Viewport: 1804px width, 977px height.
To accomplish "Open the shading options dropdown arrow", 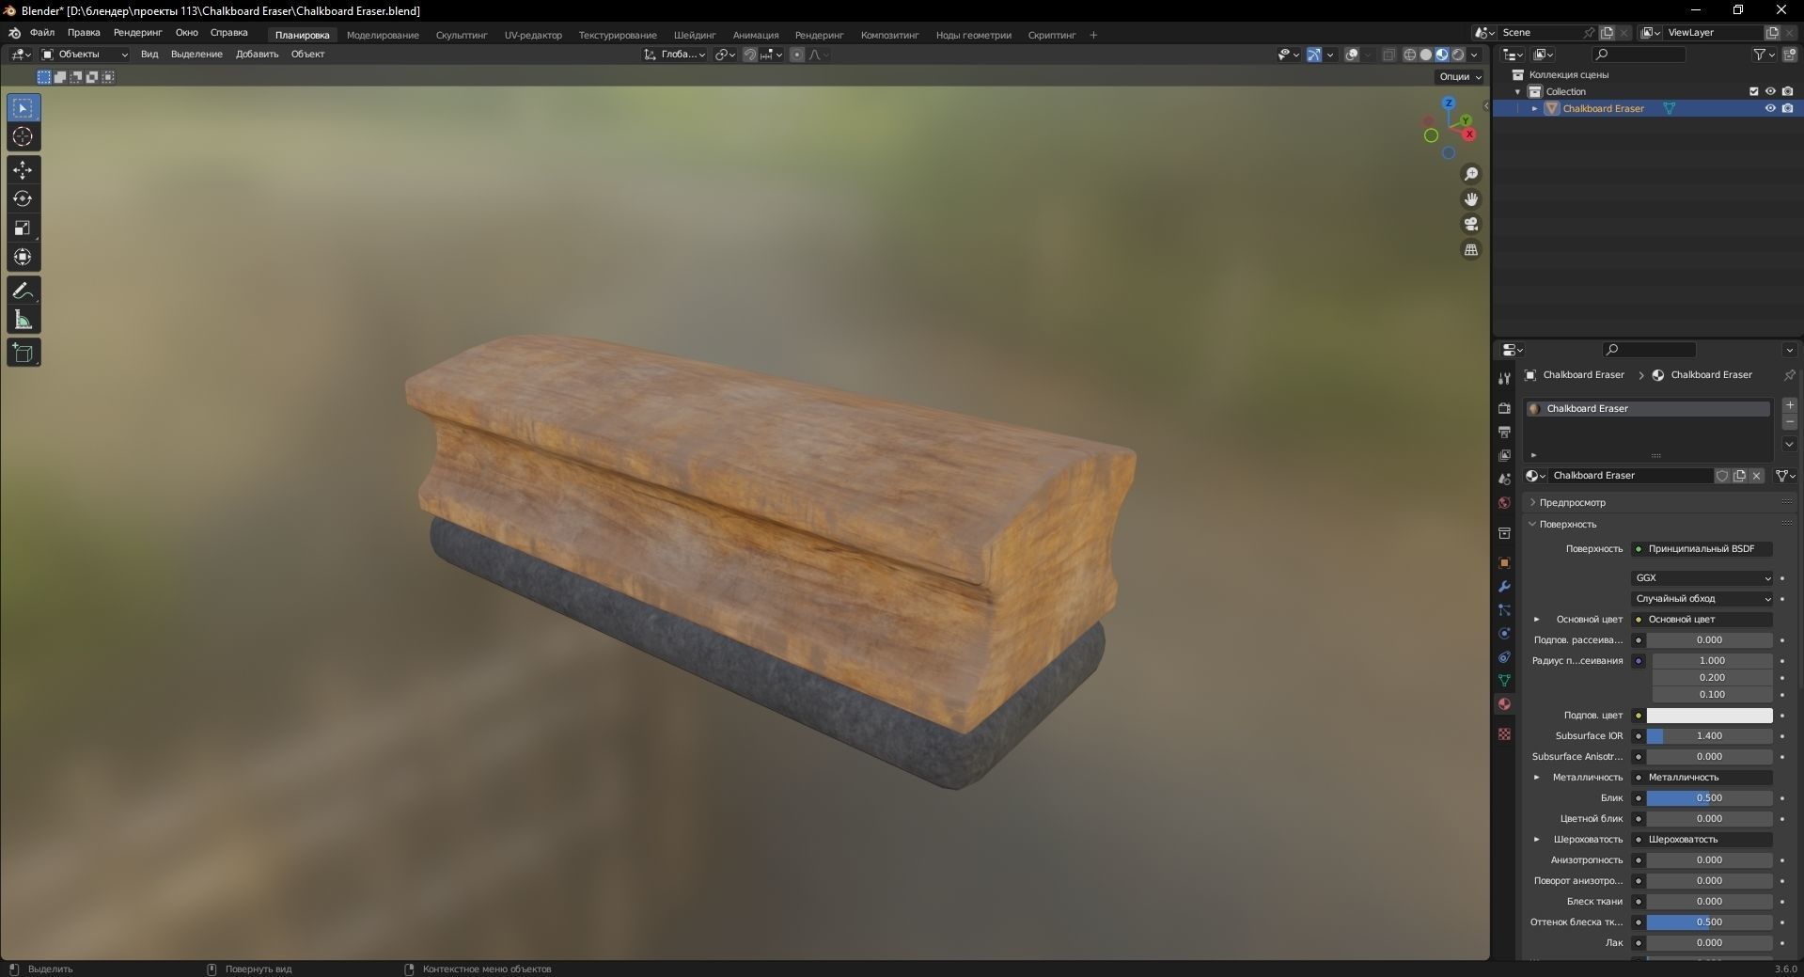I will pyautogui.click(x=1474, y=55).
